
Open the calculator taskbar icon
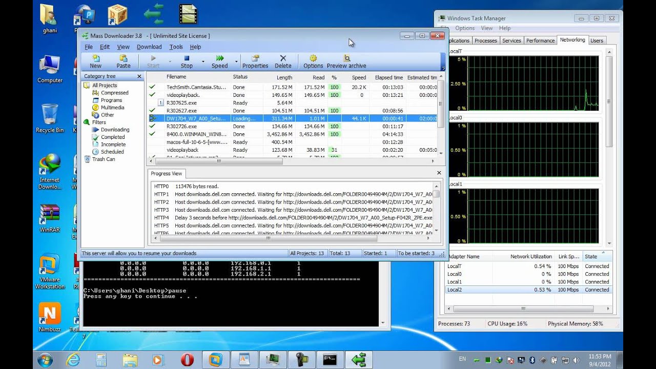coord(101,360)
